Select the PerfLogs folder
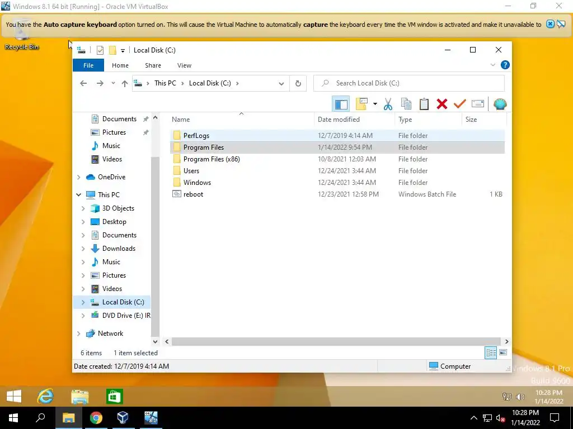Image resolution: width=573 pixels, height=429 pixels. tap(337, 135)
